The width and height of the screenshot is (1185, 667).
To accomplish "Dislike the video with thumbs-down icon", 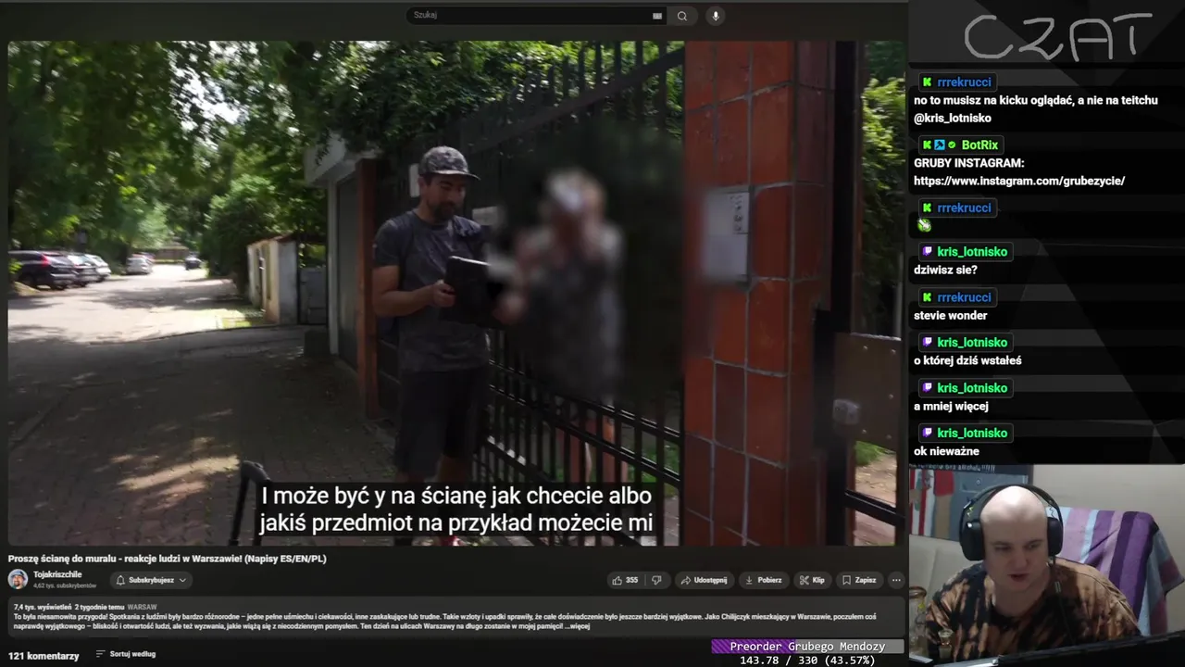I will click(x=656, y=580).
